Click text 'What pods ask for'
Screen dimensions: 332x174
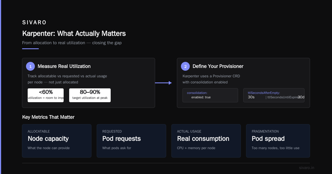(117, 148)
